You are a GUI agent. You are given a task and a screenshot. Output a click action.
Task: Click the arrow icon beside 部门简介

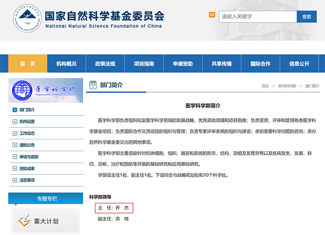pos(15,110)
